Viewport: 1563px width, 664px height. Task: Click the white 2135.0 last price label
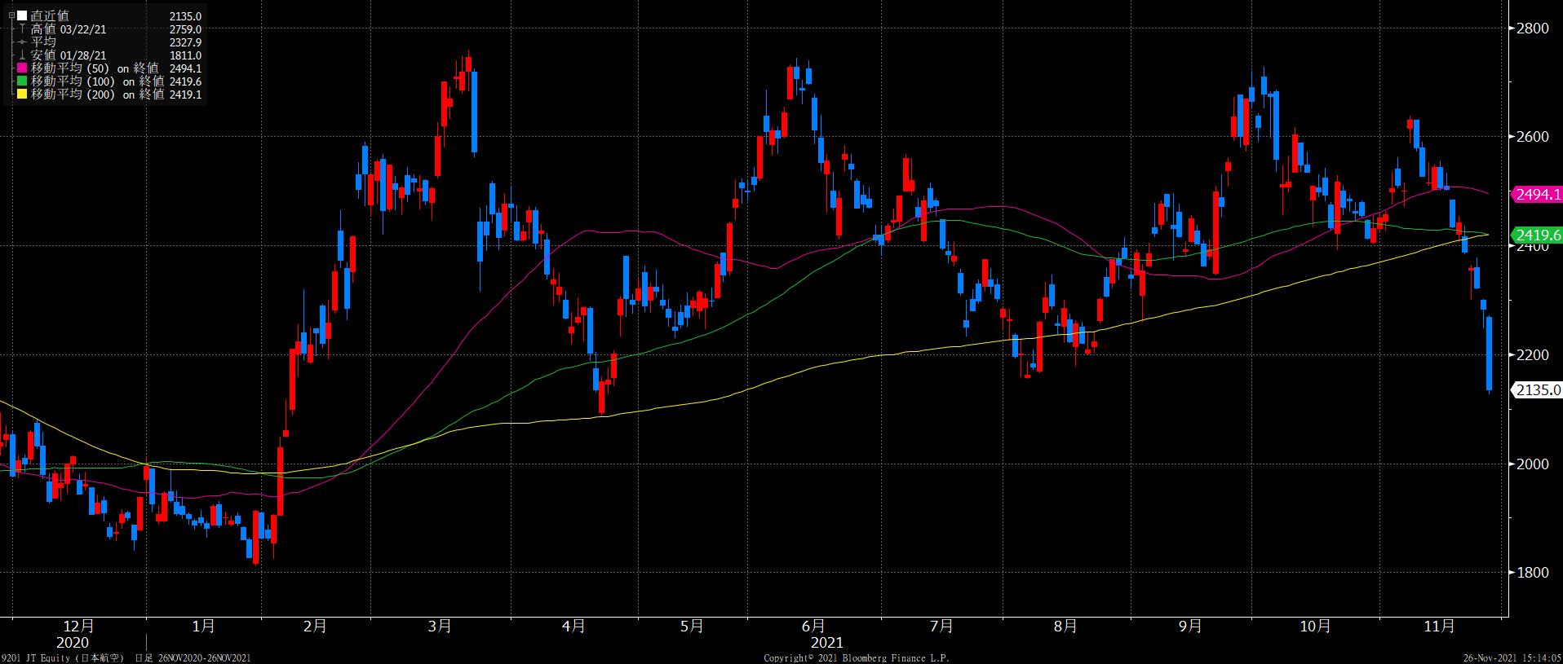[1537, 390]
